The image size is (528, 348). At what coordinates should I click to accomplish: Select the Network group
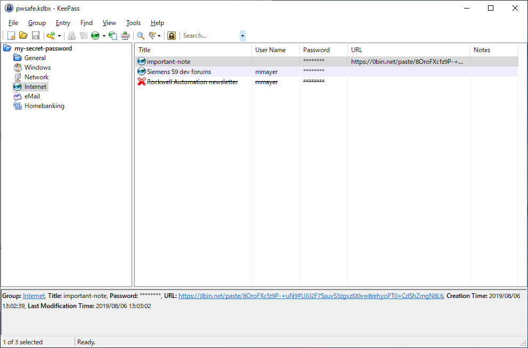coord(36,77)
